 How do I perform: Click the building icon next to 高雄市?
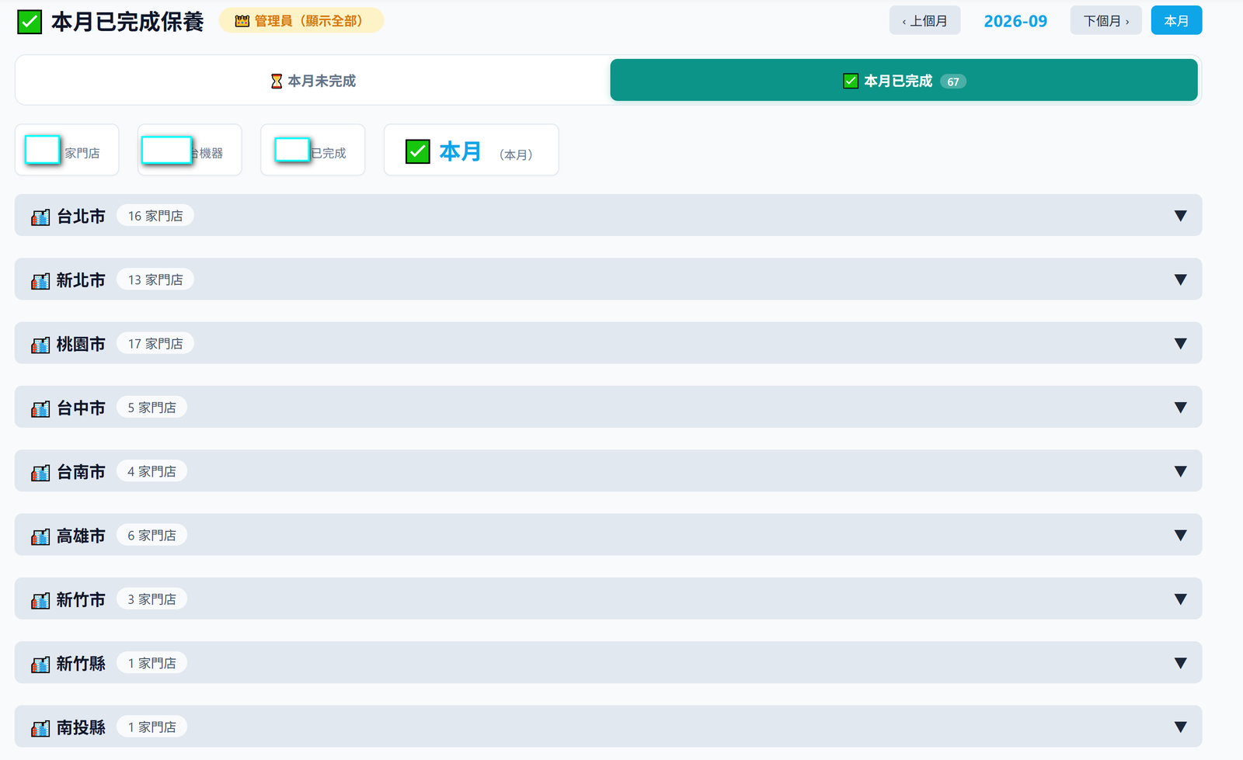click(40, 536)
